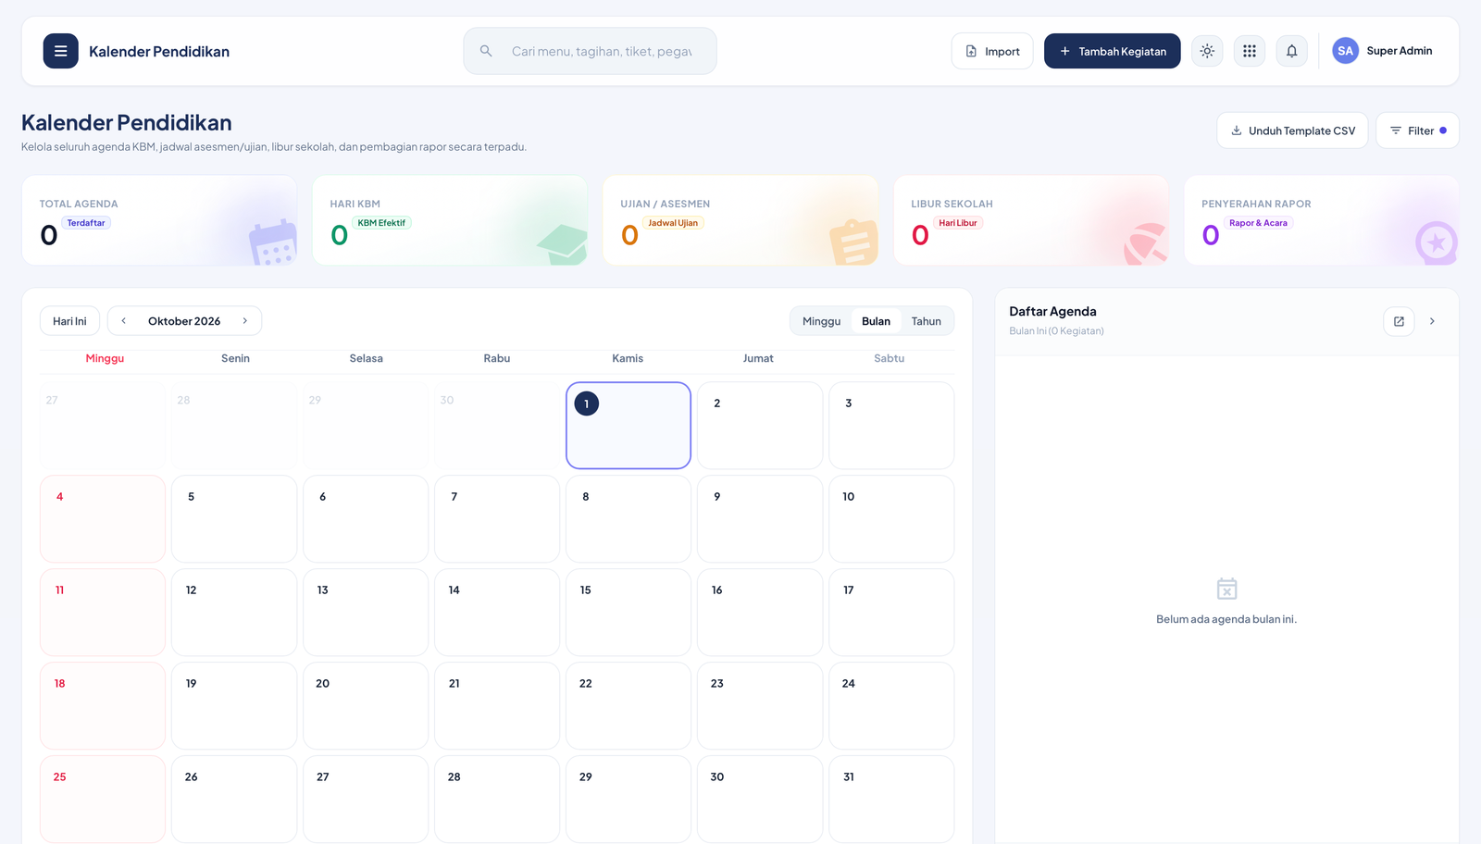This screenshot has height=844, width=1481.
Task: Select Sunday day 18 cell
Action: 103,706
